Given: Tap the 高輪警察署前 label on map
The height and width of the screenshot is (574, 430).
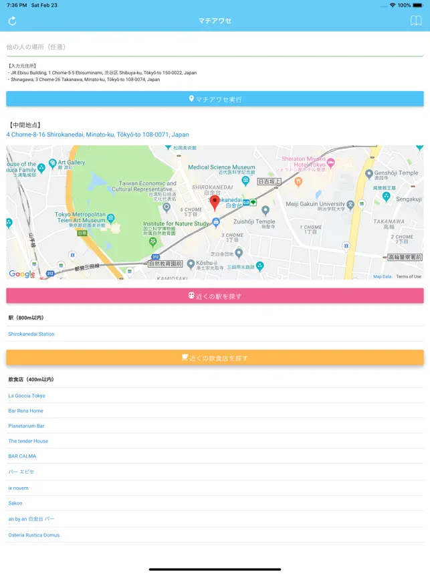Looking at the screenshot, I should 405,258.
